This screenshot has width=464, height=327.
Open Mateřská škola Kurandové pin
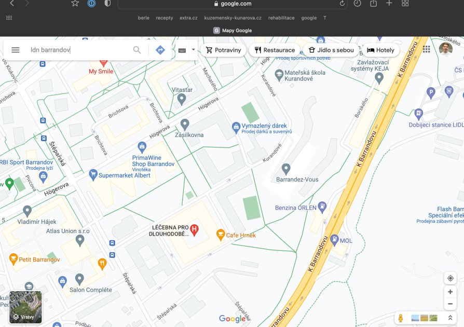point(279,75)
